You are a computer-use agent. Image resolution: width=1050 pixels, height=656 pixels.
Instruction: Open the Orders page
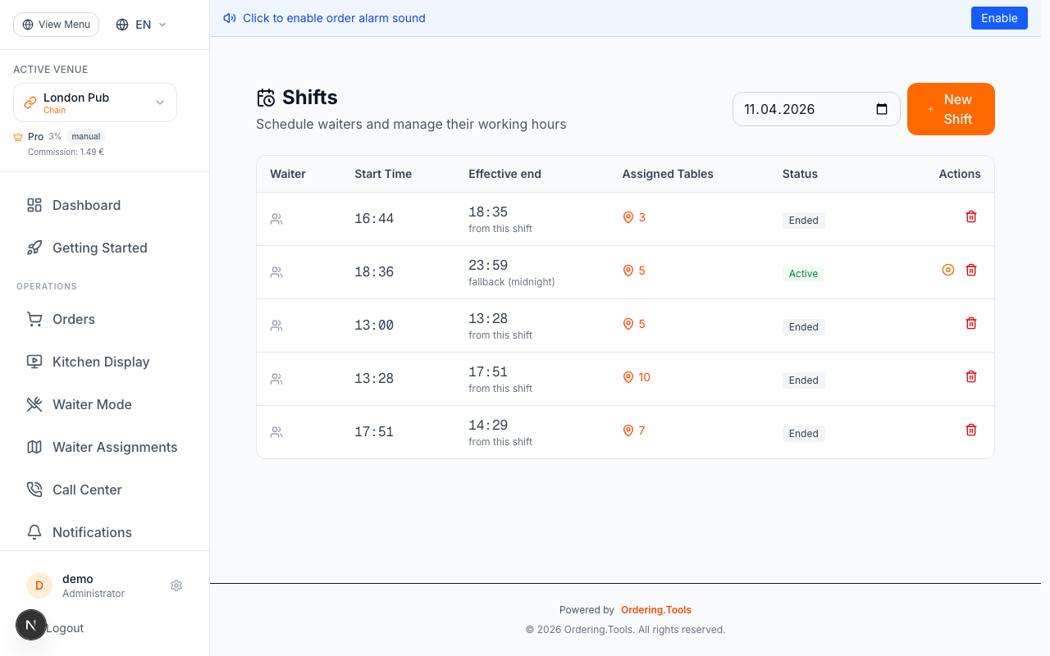click(74, 319)
